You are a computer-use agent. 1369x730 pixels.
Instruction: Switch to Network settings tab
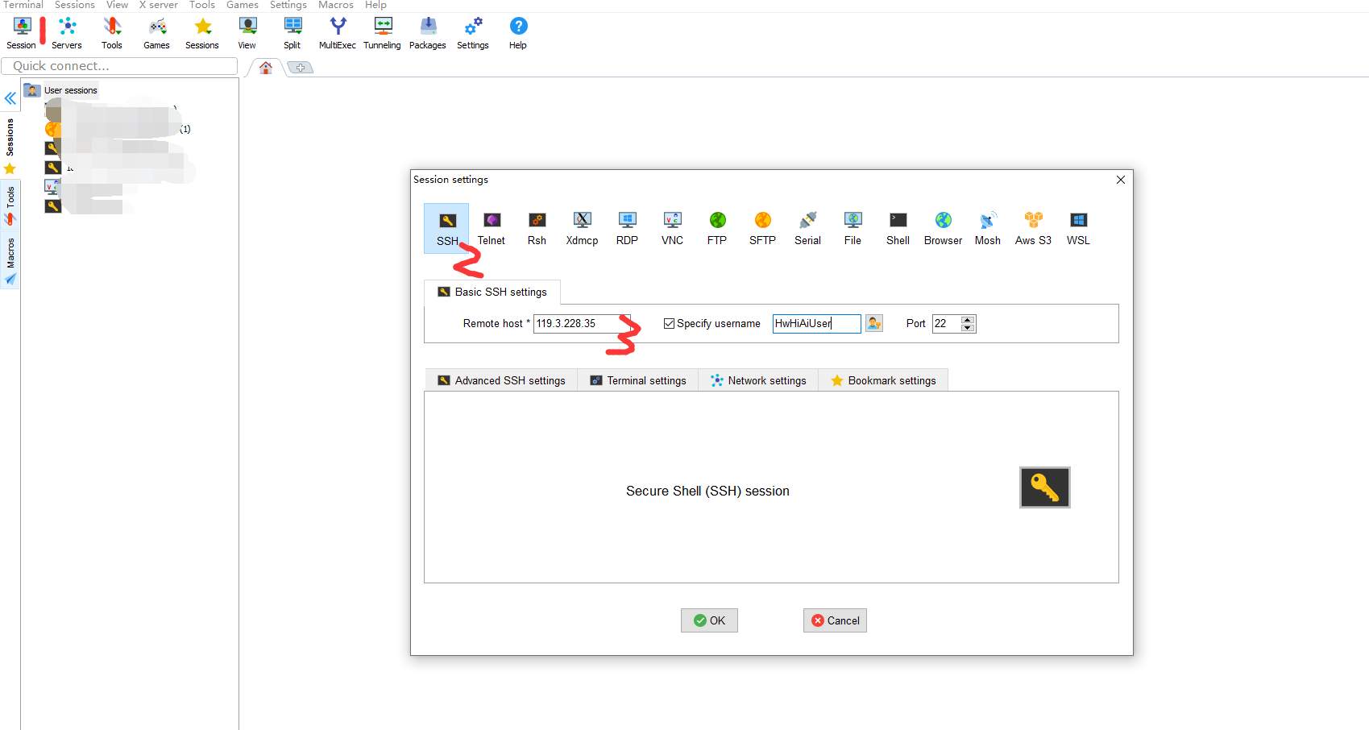[x=758, y=380]
